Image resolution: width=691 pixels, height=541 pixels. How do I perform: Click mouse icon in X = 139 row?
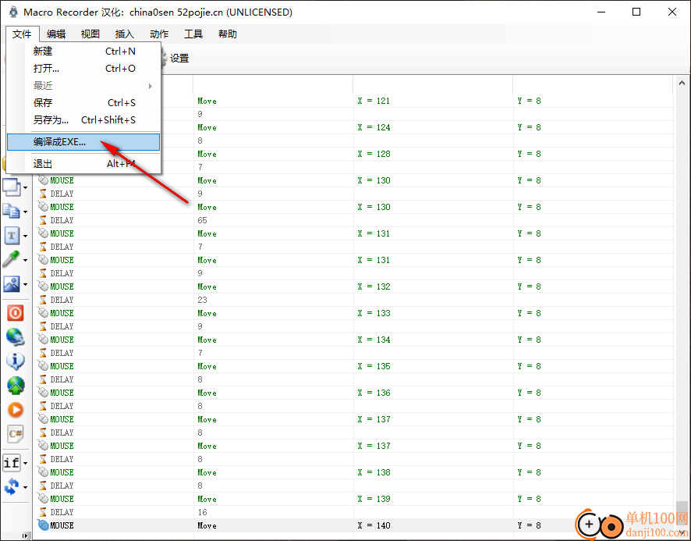43,499
